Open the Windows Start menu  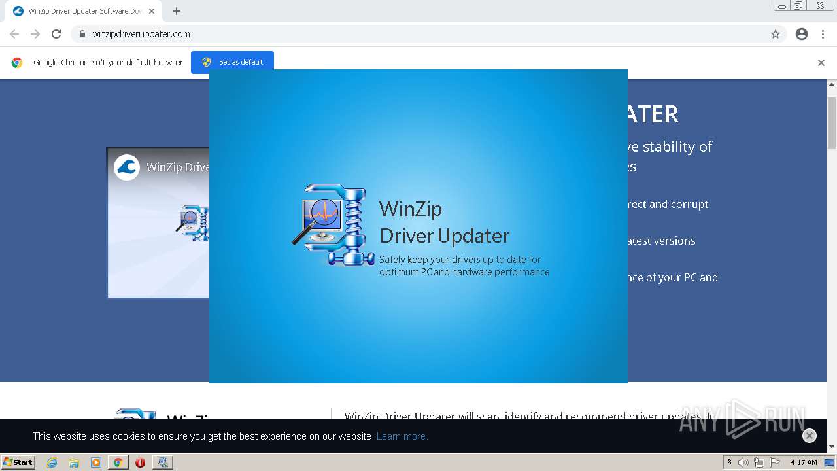click(x=18, y=462)
